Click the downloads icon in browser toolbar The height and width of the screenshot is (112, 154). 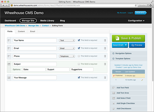click(x=151, y=5)
